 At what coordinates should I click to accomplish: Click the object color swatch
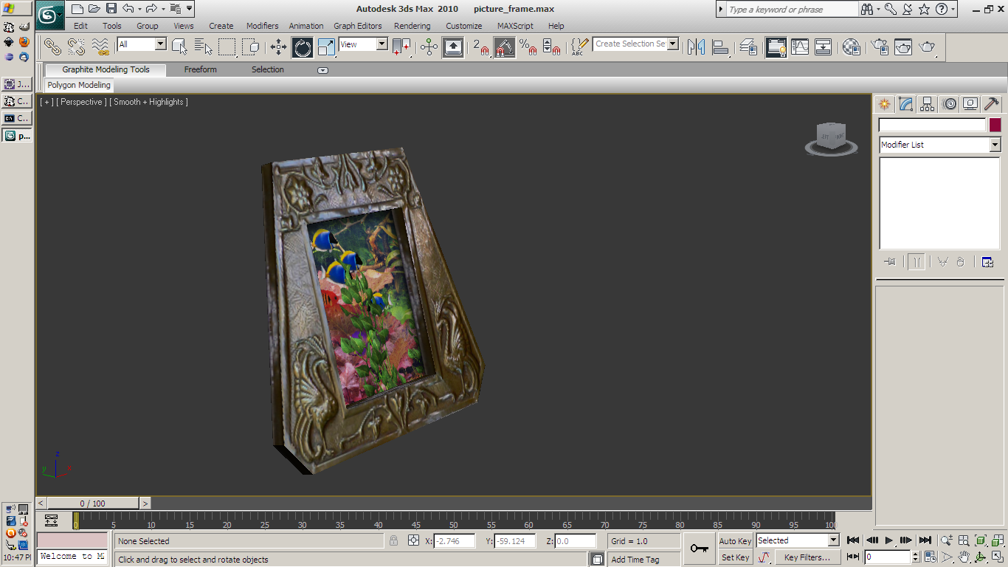pyautogui.click(x=995, y=125)
